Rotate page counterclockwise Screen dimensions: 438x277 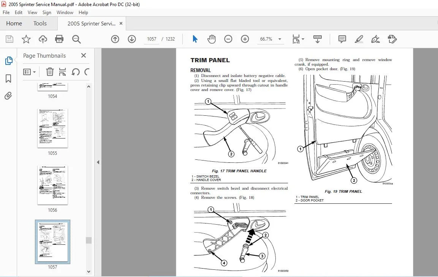[x=76, y=72]
